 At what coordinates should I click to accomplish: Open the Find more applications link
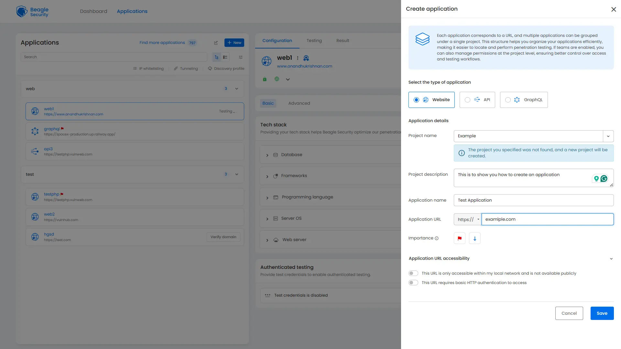tap(162, 42)
